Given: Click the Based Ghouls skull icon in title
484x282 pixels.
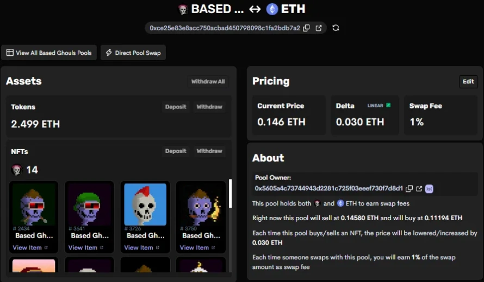Looking at the screenshot, I should click(183, 10).
